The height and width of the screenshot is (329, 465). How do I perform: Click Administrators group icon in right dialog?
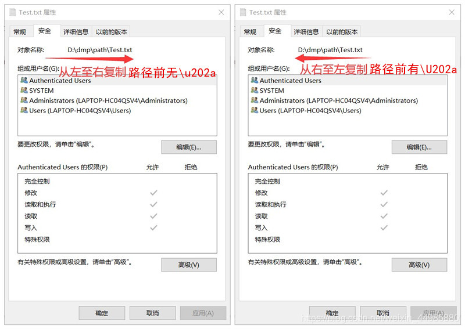[255, 100]
